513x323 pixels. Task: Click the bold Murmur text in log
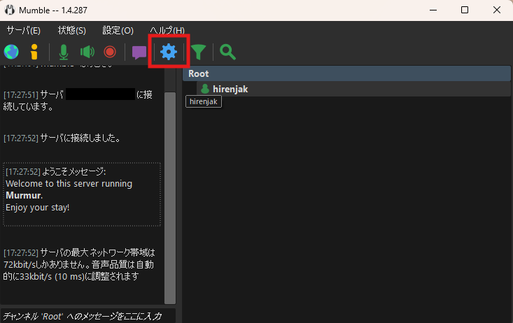coord(24,196)
